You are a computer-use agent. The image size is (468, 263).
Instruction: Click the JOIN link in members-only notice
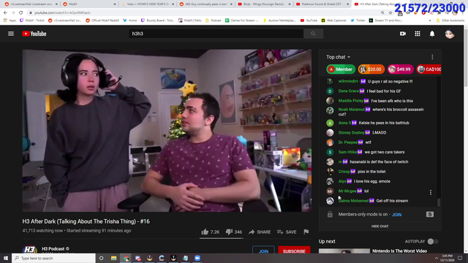396,214
